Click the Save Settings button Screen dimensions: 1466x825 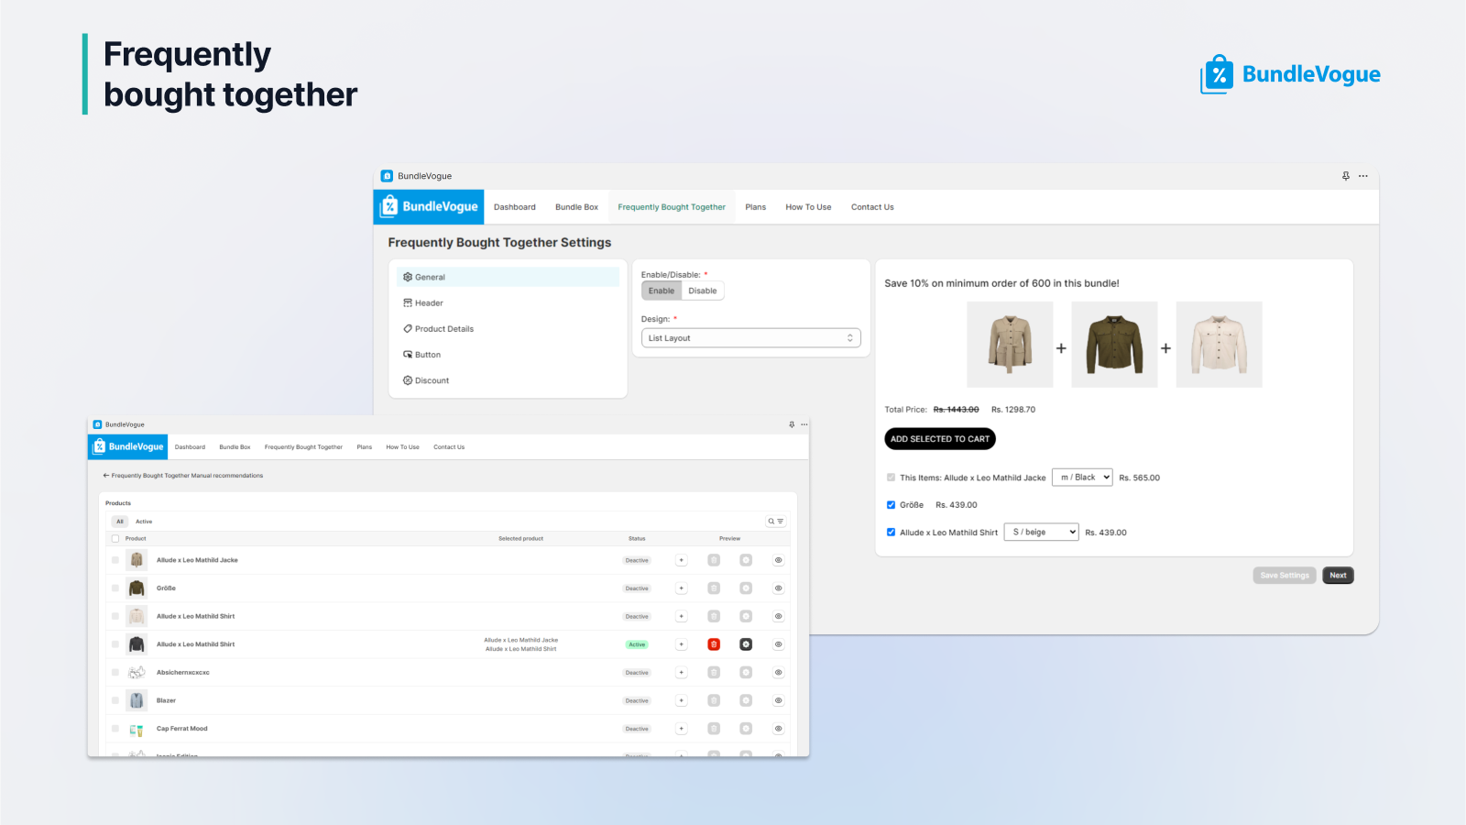pyautogui.click(x=1285, y=576)
